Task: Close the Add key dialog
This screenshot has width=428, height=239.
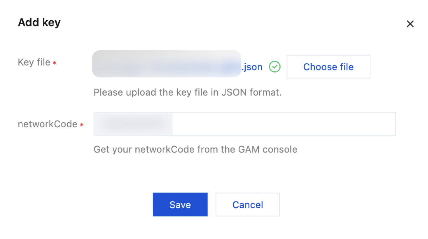Action: (410, 24)
